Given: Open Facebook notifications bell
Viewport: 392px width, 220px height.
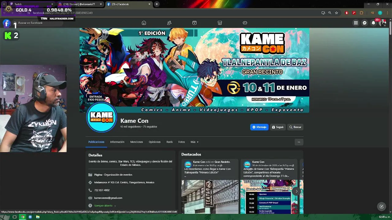Looking at the screenshot, I should click(x=373, y=23).
